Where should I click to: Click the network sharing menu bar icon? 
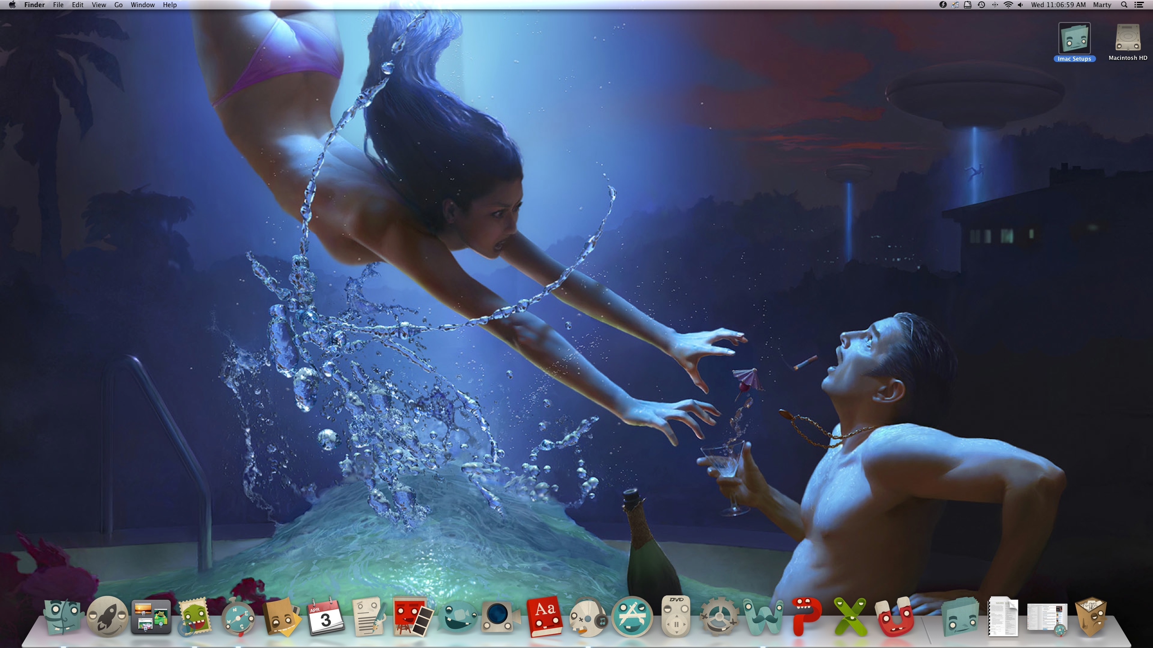955,5
